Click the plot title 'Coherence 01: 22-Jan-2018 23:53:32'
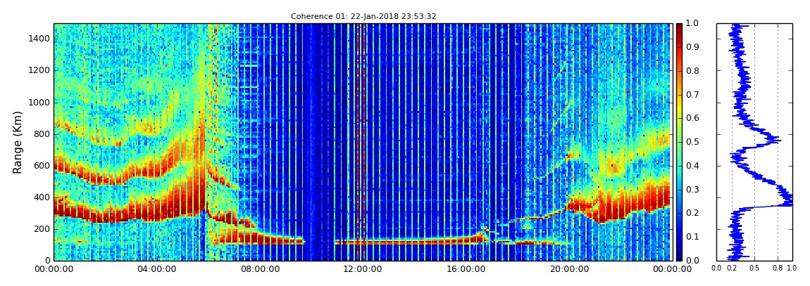The height and width of the screenshot is (286, 810). 363,16
